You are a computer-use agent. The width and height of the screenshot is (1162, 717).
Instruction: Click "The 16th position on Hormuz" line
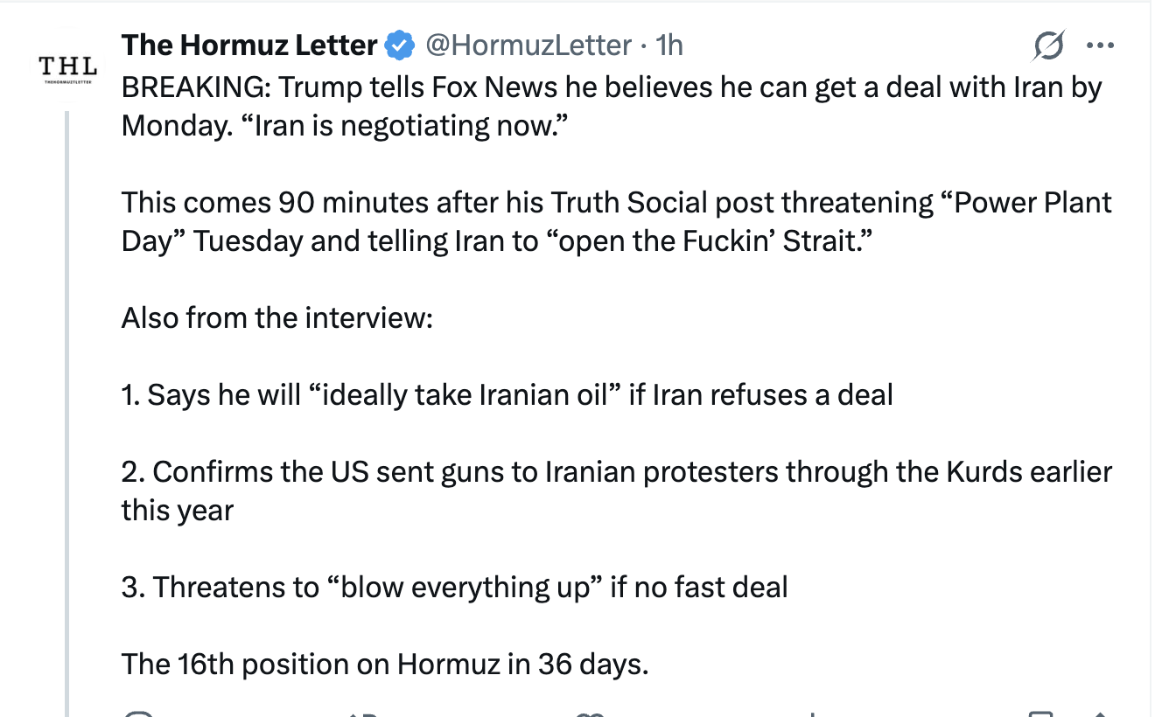coord(385,664)
